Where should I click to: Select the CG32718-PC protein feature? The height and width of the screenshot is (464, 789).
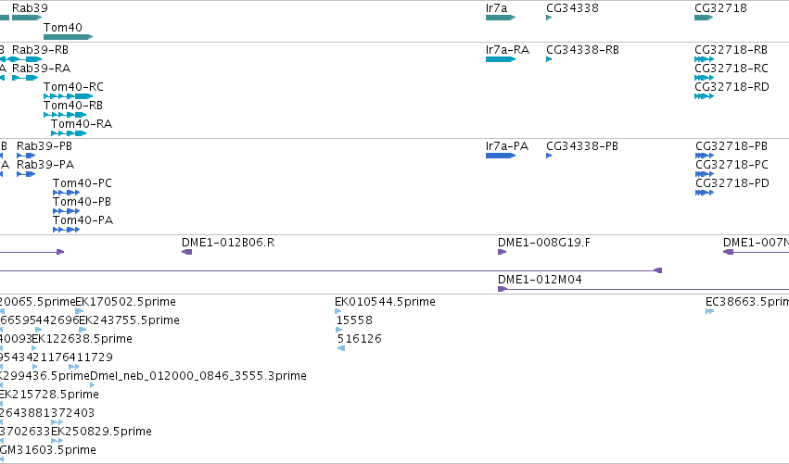[705, 174]
